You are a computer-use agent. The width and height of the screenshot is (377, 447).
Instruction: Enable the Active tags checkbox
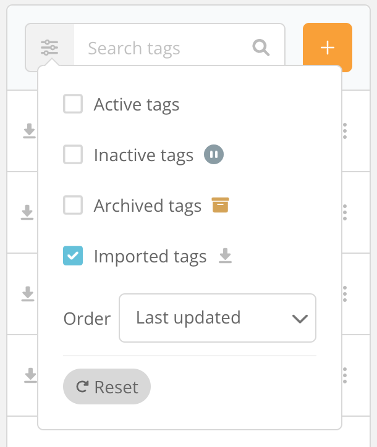coord(73,104)
